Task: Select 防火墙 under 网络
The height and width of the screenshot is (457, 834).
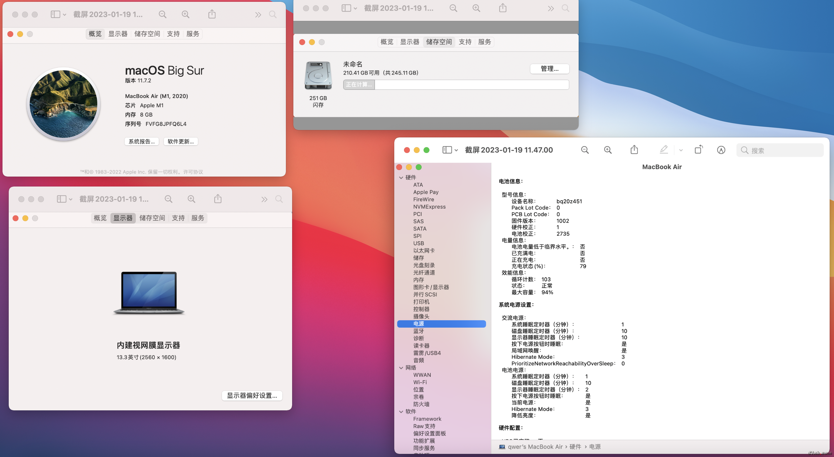Action: point(421,404)
